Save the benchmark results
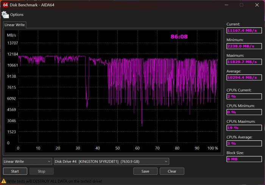 (145, 171)
